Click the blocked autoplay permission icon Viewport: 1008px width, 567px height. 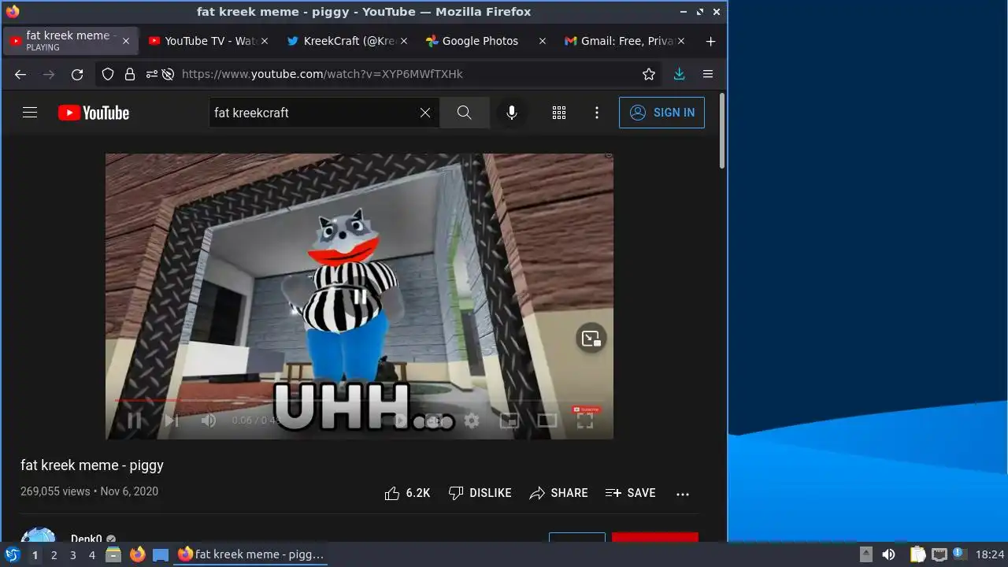168,74
